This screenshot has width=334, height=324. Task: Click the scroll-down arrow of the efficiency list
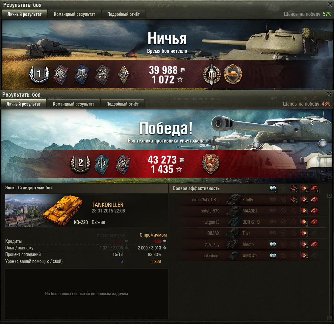pyautogui.click(x=329, y=318)
